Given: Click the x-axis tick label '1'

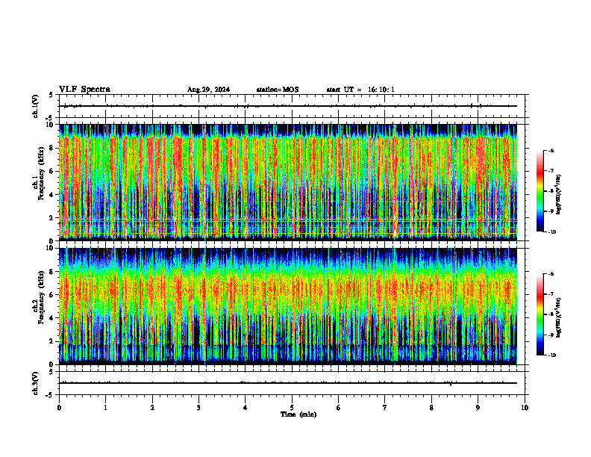Looking at the screenshot, I should click(x=105, y=408).
